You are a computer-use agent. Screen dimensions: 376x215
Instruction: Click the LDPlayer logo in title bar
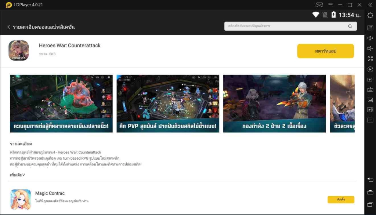point(9,5)
